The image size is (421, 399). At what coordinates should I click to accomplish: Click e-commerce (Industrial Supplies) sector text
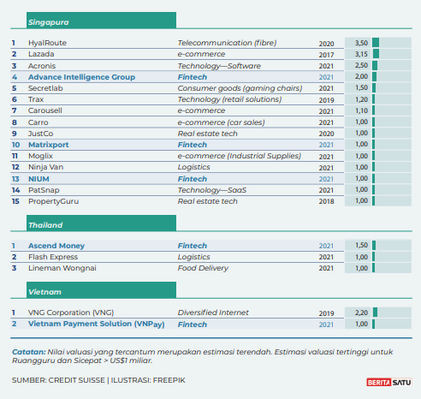coord(240,156)
